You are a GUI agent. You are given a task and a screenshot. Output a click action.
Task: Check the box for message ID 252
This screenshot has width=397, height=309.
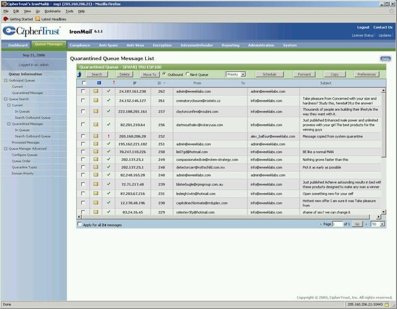[83, 136]
